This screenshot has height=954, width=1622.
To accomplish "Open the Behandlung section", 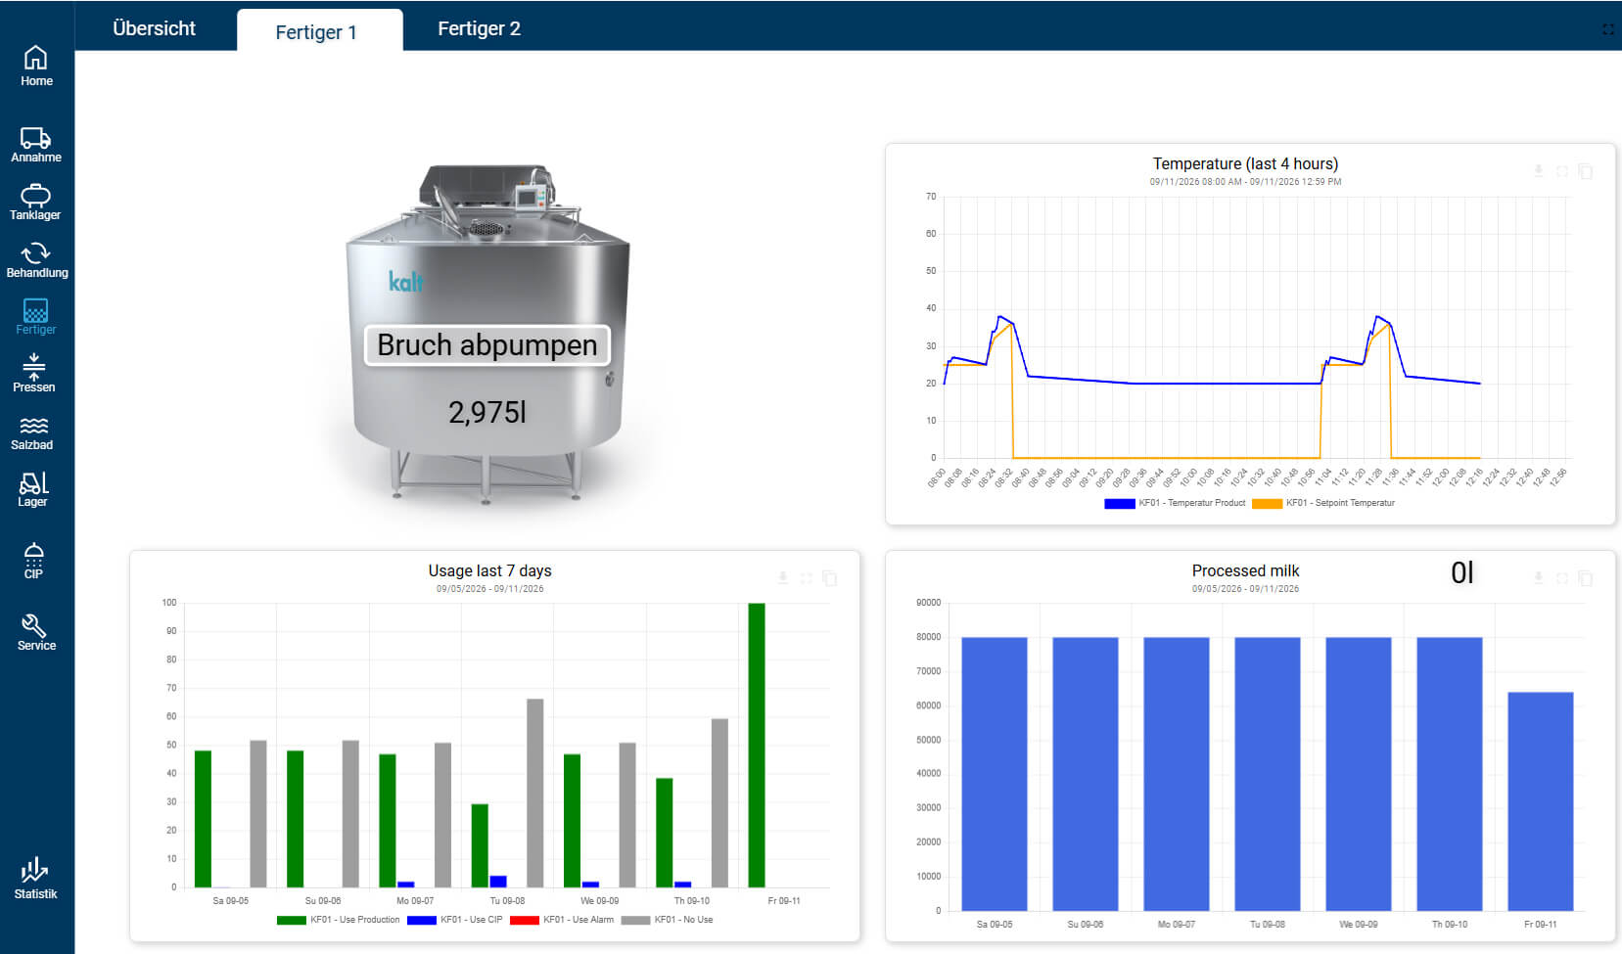I will point(36,260).
